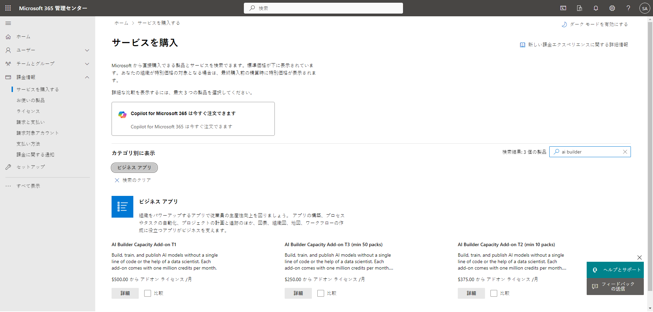The image size is (653, 312).
Task: Click フィードバックの送信 button
Action: coord(615,287)
